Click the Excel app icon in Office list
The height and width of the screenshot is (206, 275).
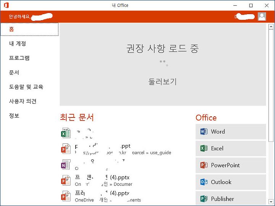pos(204,148)
